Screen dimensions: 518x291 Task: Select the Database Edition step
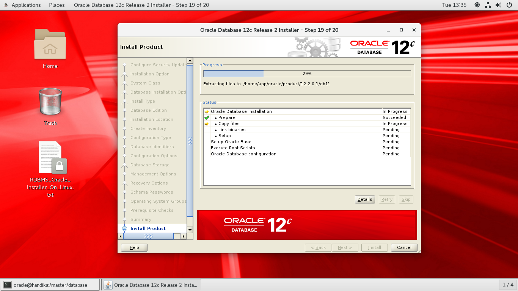coord(149,110)
